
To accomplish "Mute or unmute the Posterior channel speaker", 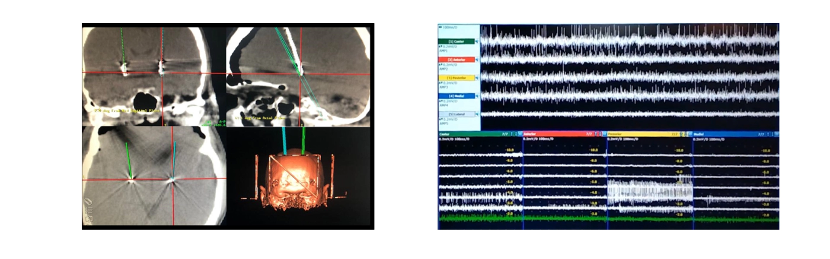I will [477, 78].
